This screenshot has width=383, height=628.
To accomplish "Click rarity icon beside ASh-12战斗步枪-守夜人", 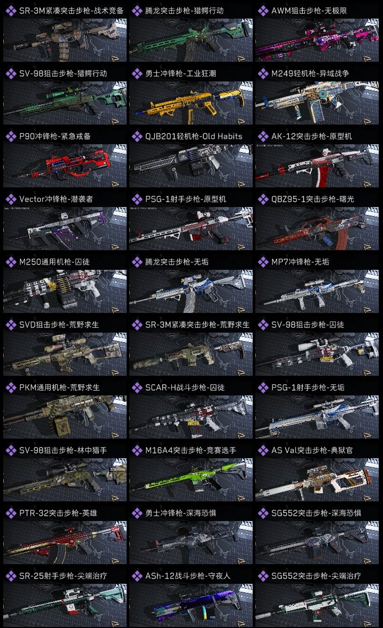I will click(137, 576).
